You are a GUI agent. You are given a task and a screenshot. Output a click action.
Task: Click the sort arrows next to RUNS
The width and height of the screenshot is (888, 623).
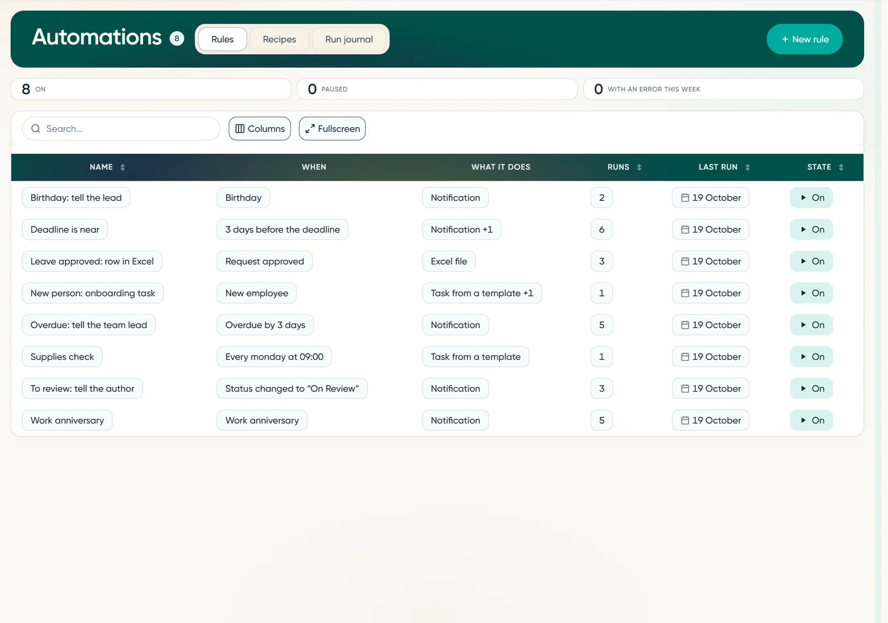pos(639,168)
